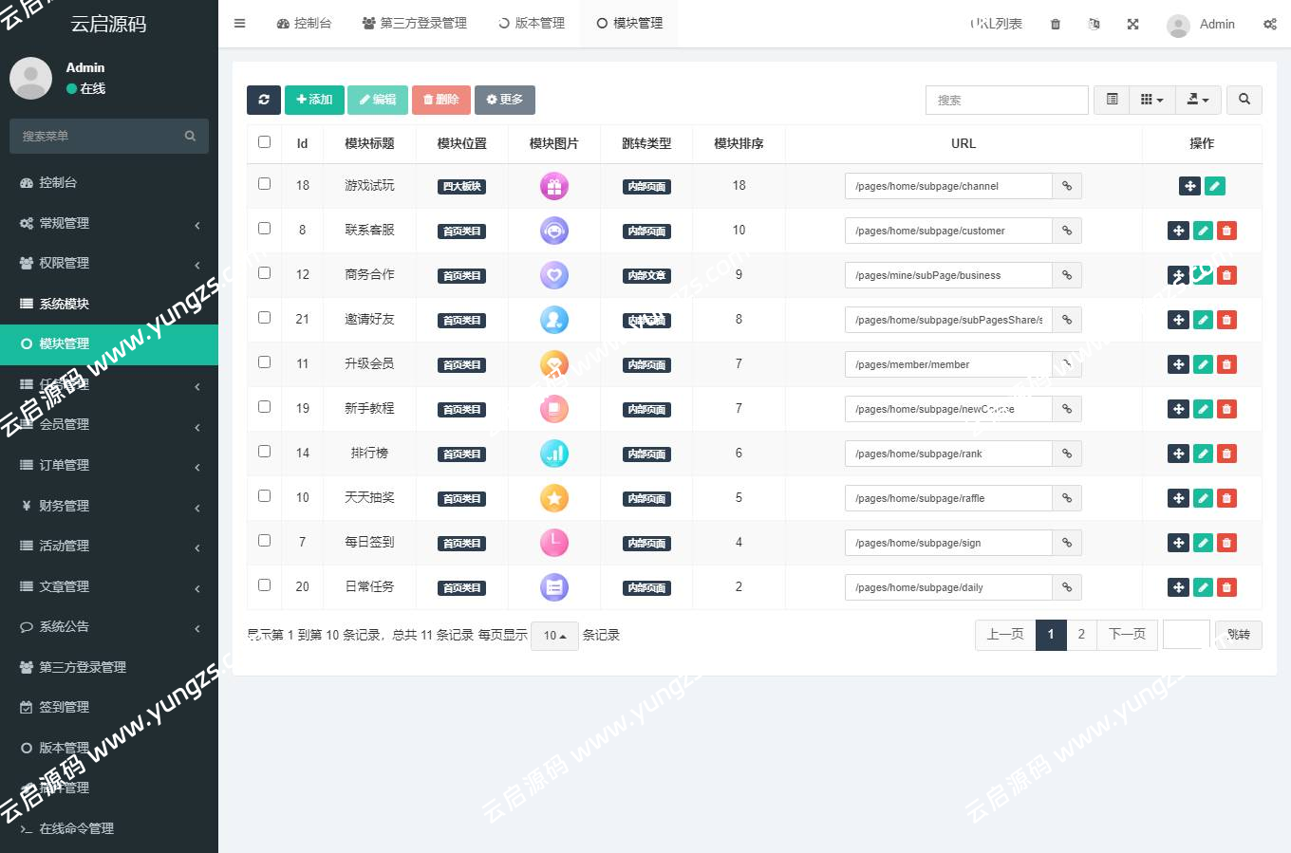Select the detail view icon above the table
This screenshot has height=853, width=1291.
point(1111,100)
